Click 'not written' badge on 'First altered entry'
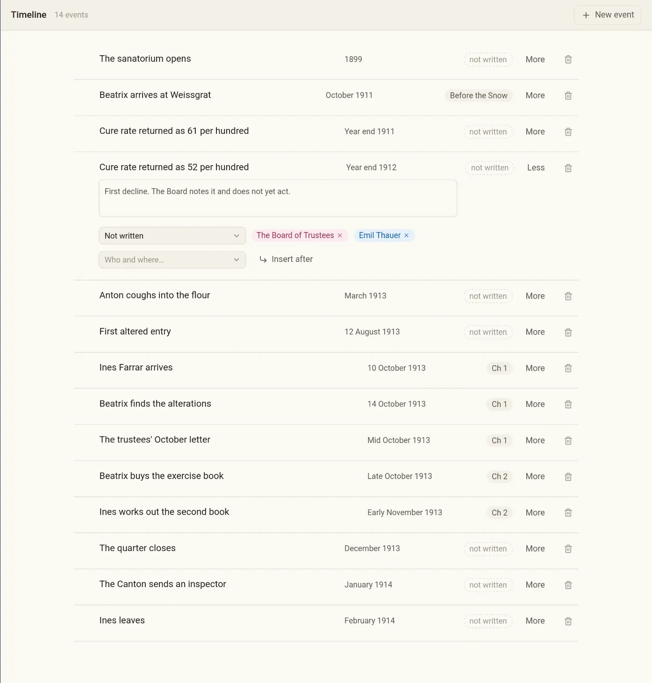 coord(488,332)
